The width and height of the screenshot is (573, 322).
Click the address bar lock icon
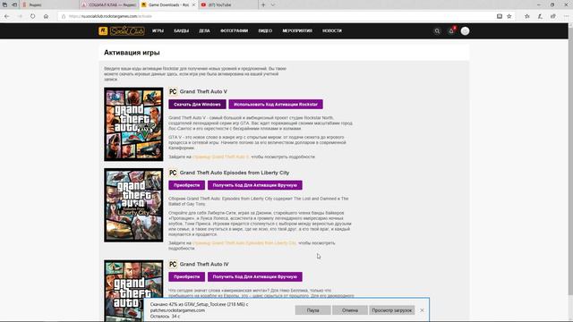tap(64, 16)
